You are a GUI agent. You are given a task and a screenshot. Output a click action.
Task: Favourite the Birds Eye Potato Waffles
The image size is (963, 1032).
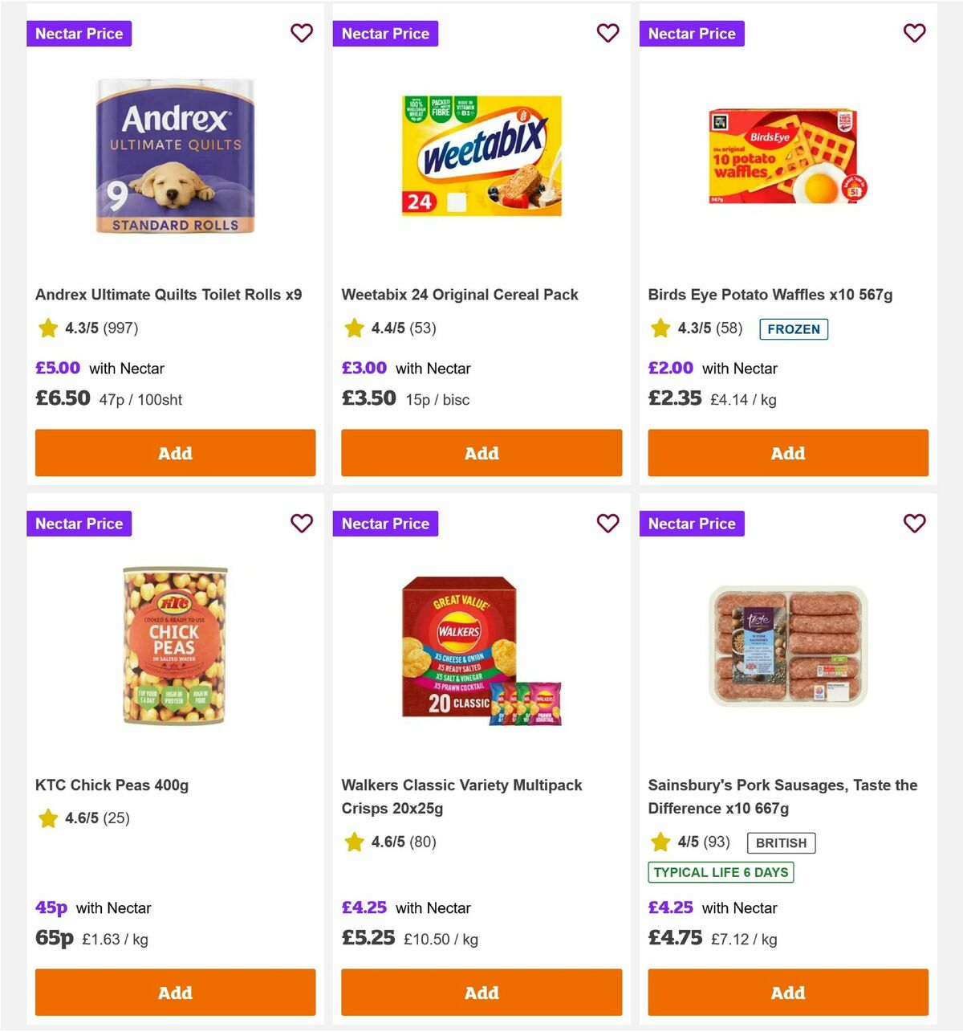(x=915, y=33)
